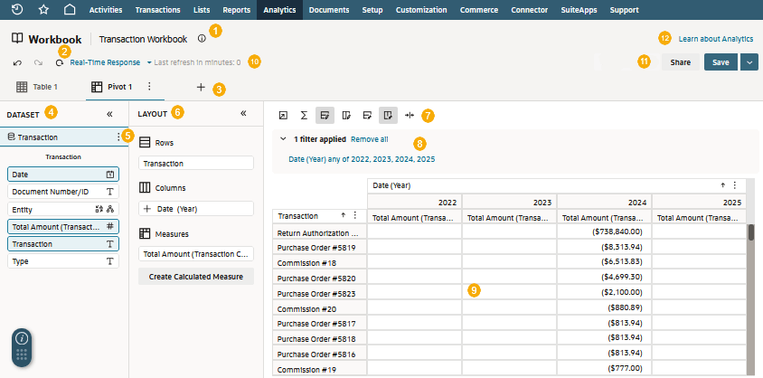Select the Pivot 1 tab

click(x=112, y=87)
